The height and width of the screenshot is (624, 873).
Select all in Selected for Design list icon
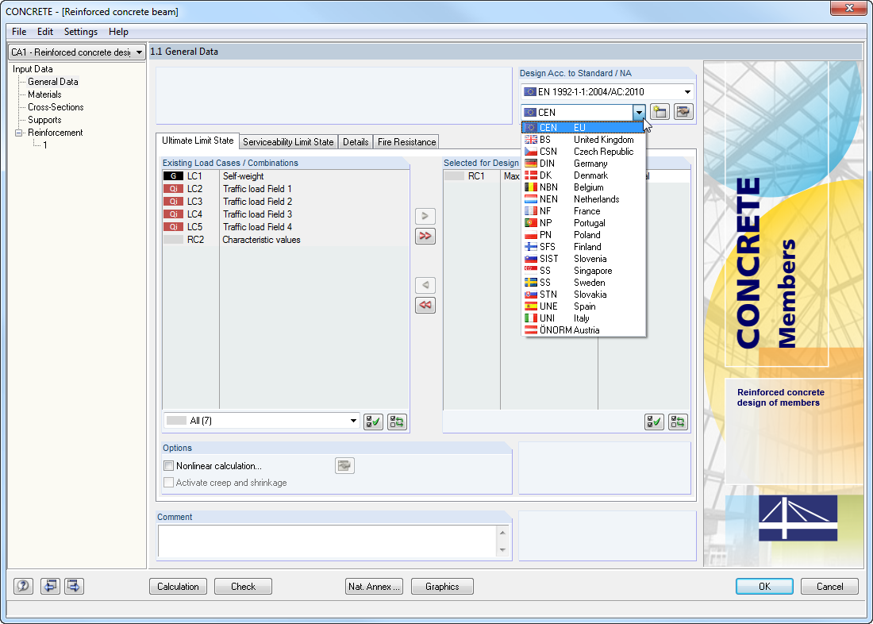click(654, 422)
